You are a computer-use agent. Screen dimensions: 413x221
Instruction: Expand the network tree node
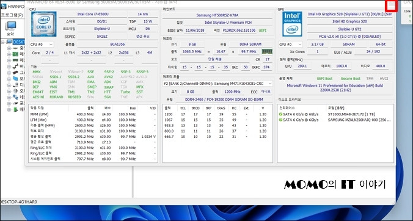click(x=9, y=97)
